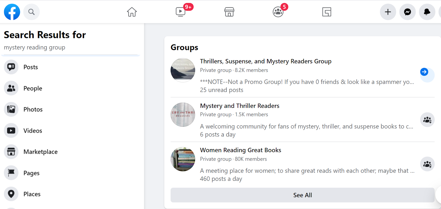Click 'Private group · 80K members' text
Image resolution: width=441 pixels, height=209 pixels.
pyautogui.click(x=233, y=159)
